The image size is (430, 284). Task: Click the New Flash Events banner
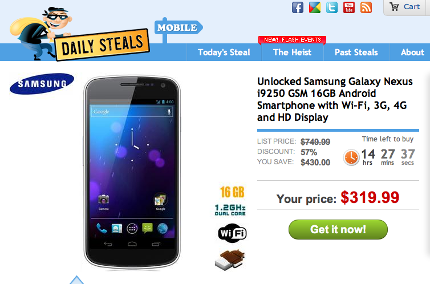[x=293, y=40]
